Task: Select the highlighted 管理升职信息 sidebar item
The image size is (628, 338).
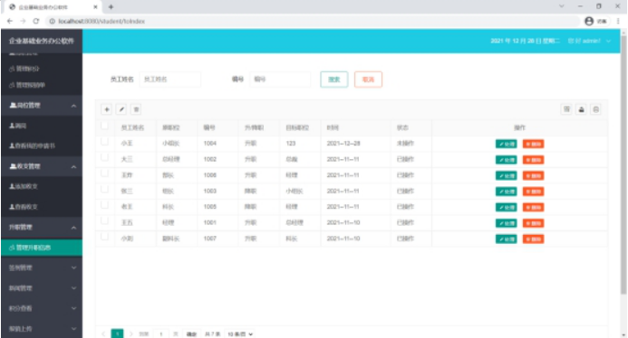Action: 42,248
